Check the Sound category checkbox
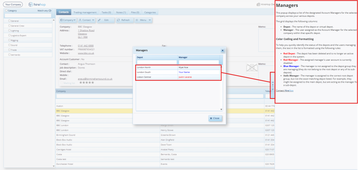358x170 pixels. tap(9, 45)
